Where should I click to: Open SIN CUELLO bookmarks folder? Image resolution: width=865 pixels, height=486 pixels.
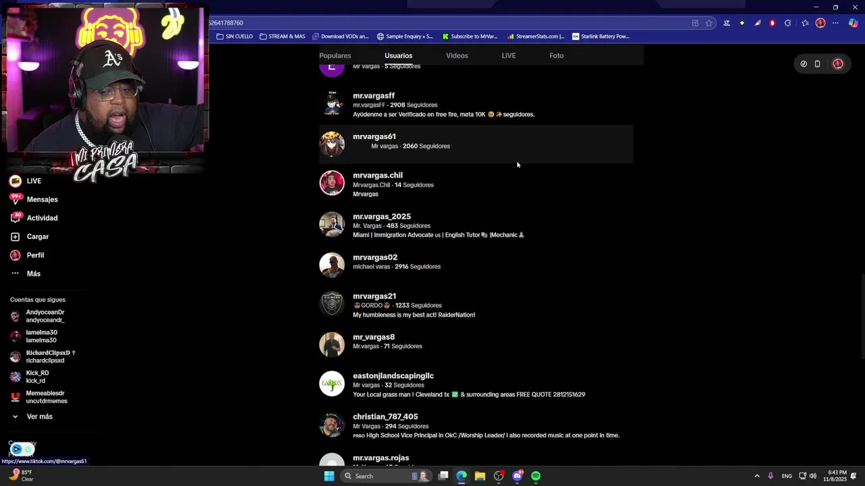(x=234, y=36)
